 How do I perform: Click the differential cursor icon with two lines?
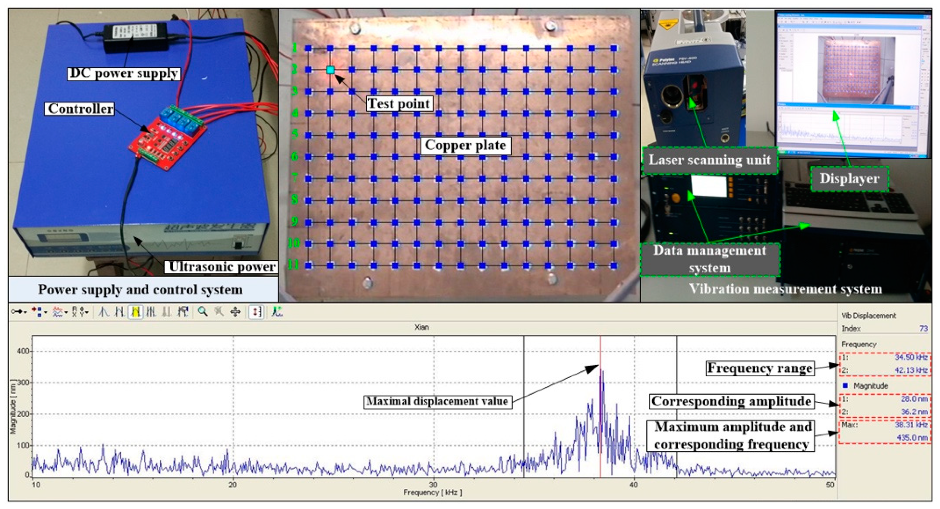pyautogui.click(x=119, y=312)
